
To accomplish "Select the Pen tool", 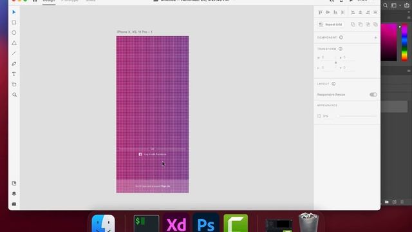I will (x=14, y=64).
